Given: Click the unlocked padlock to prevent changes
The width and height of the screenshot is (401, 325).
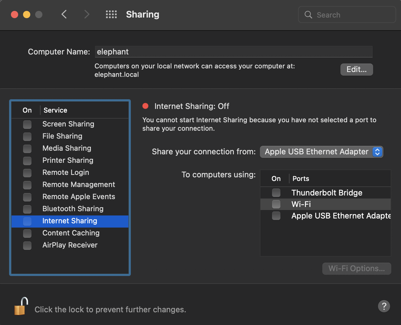Looking at the screenshot, I should coord(21,306).
